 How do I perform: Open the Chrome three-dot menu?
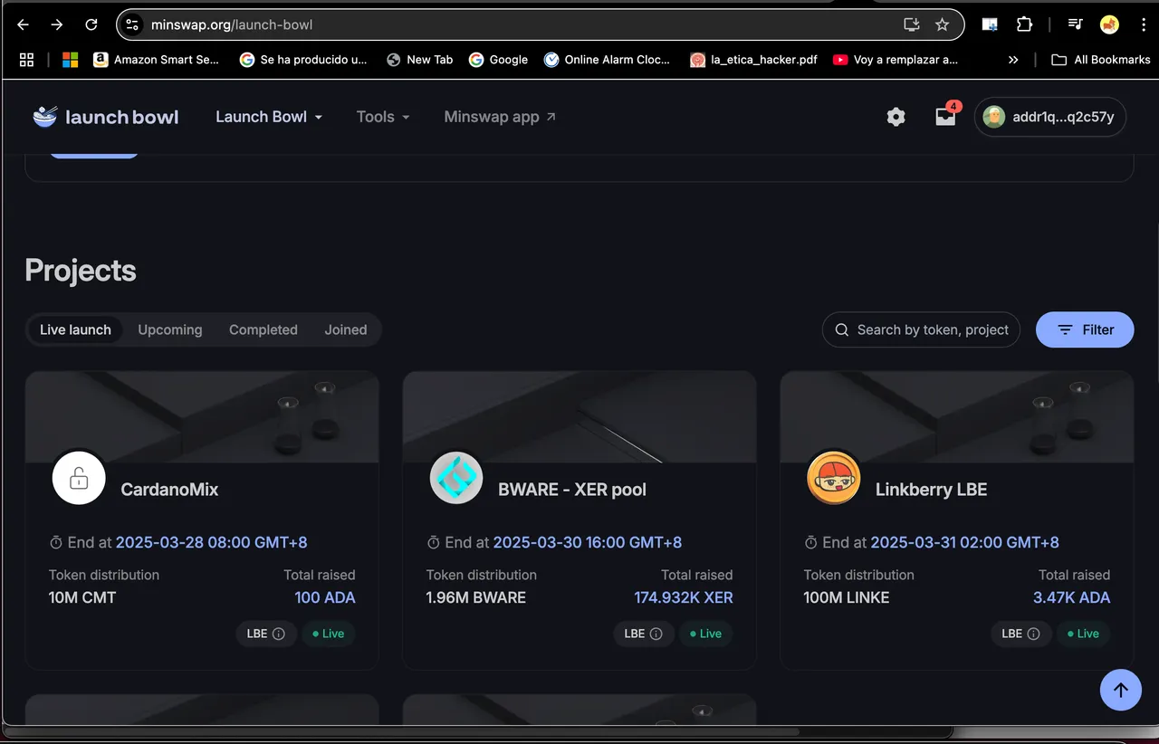[x=1144, y=24]
